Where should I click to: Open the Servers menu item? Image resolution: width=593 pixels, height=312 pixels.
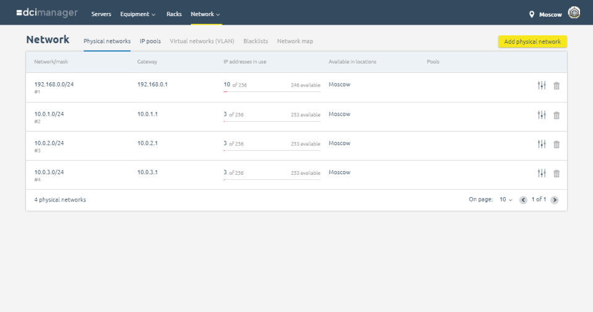[x=101, y=14]
